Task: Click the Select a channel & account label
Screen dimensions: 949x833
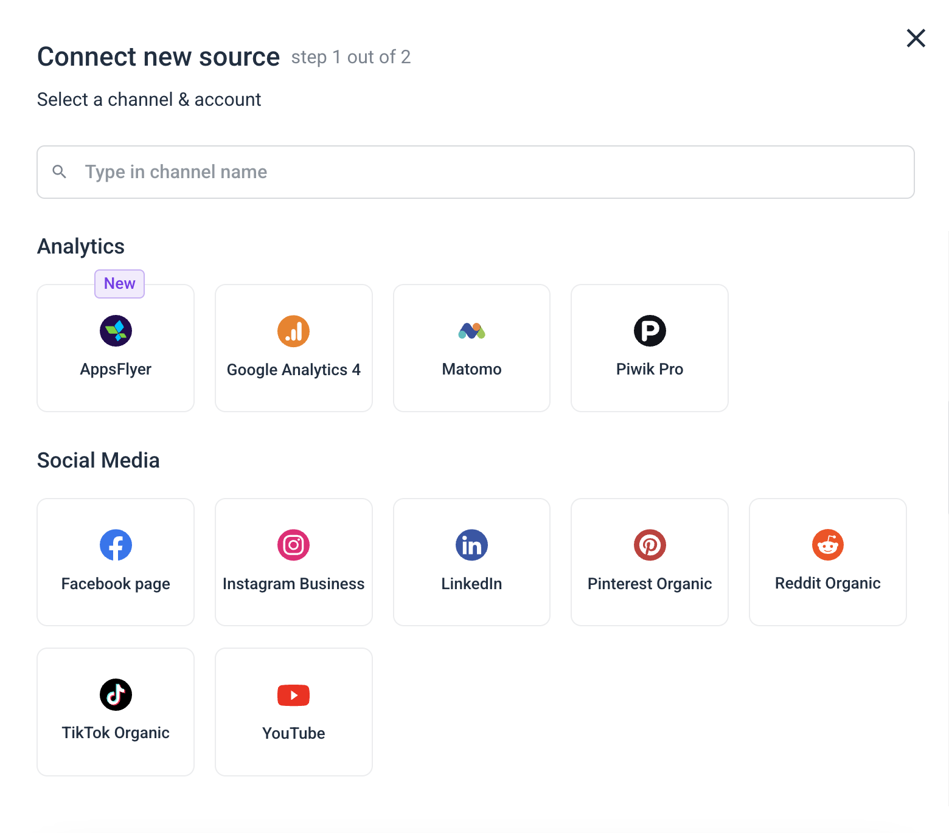Action: pos(149,99)
